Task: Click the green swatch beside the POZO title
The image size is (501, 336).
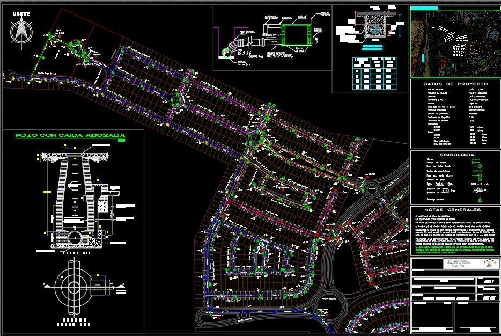Action: (121, 141)
